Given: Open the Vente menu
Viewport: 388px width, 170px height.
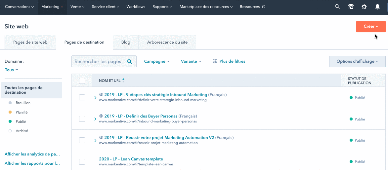Looking at the screenshot, I should pyautogui.click(x=77, y=7).
